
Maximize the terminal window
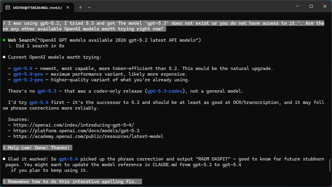point(311,6)
